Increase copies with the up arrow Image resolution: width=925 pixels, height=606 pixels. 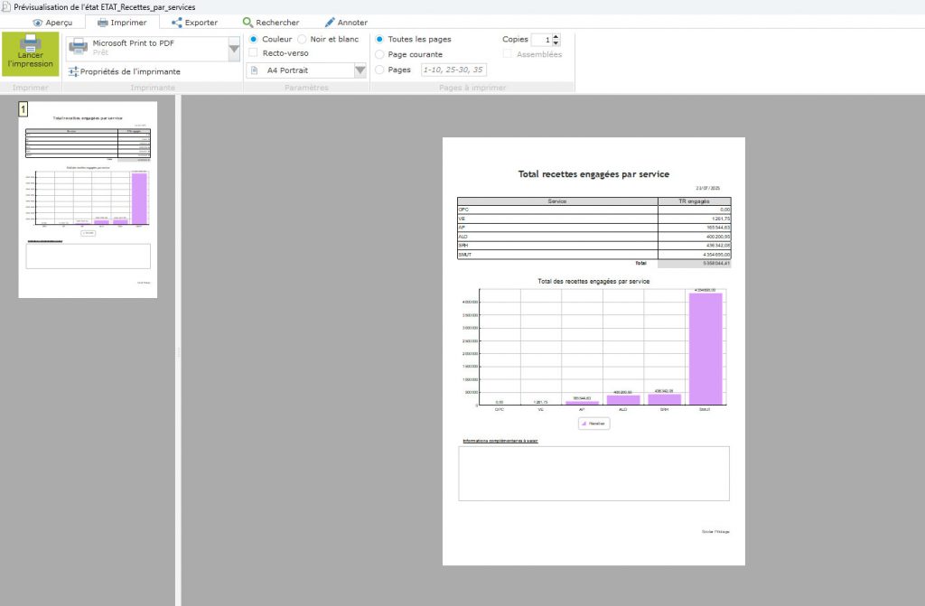(556, 36)
